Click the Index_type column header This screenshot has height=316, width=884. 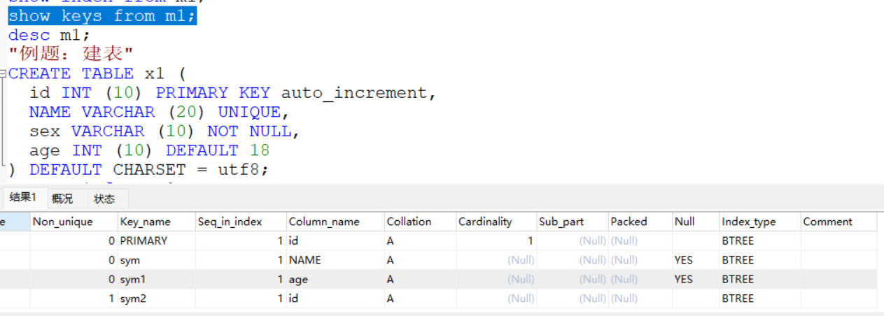pos(749,222)
